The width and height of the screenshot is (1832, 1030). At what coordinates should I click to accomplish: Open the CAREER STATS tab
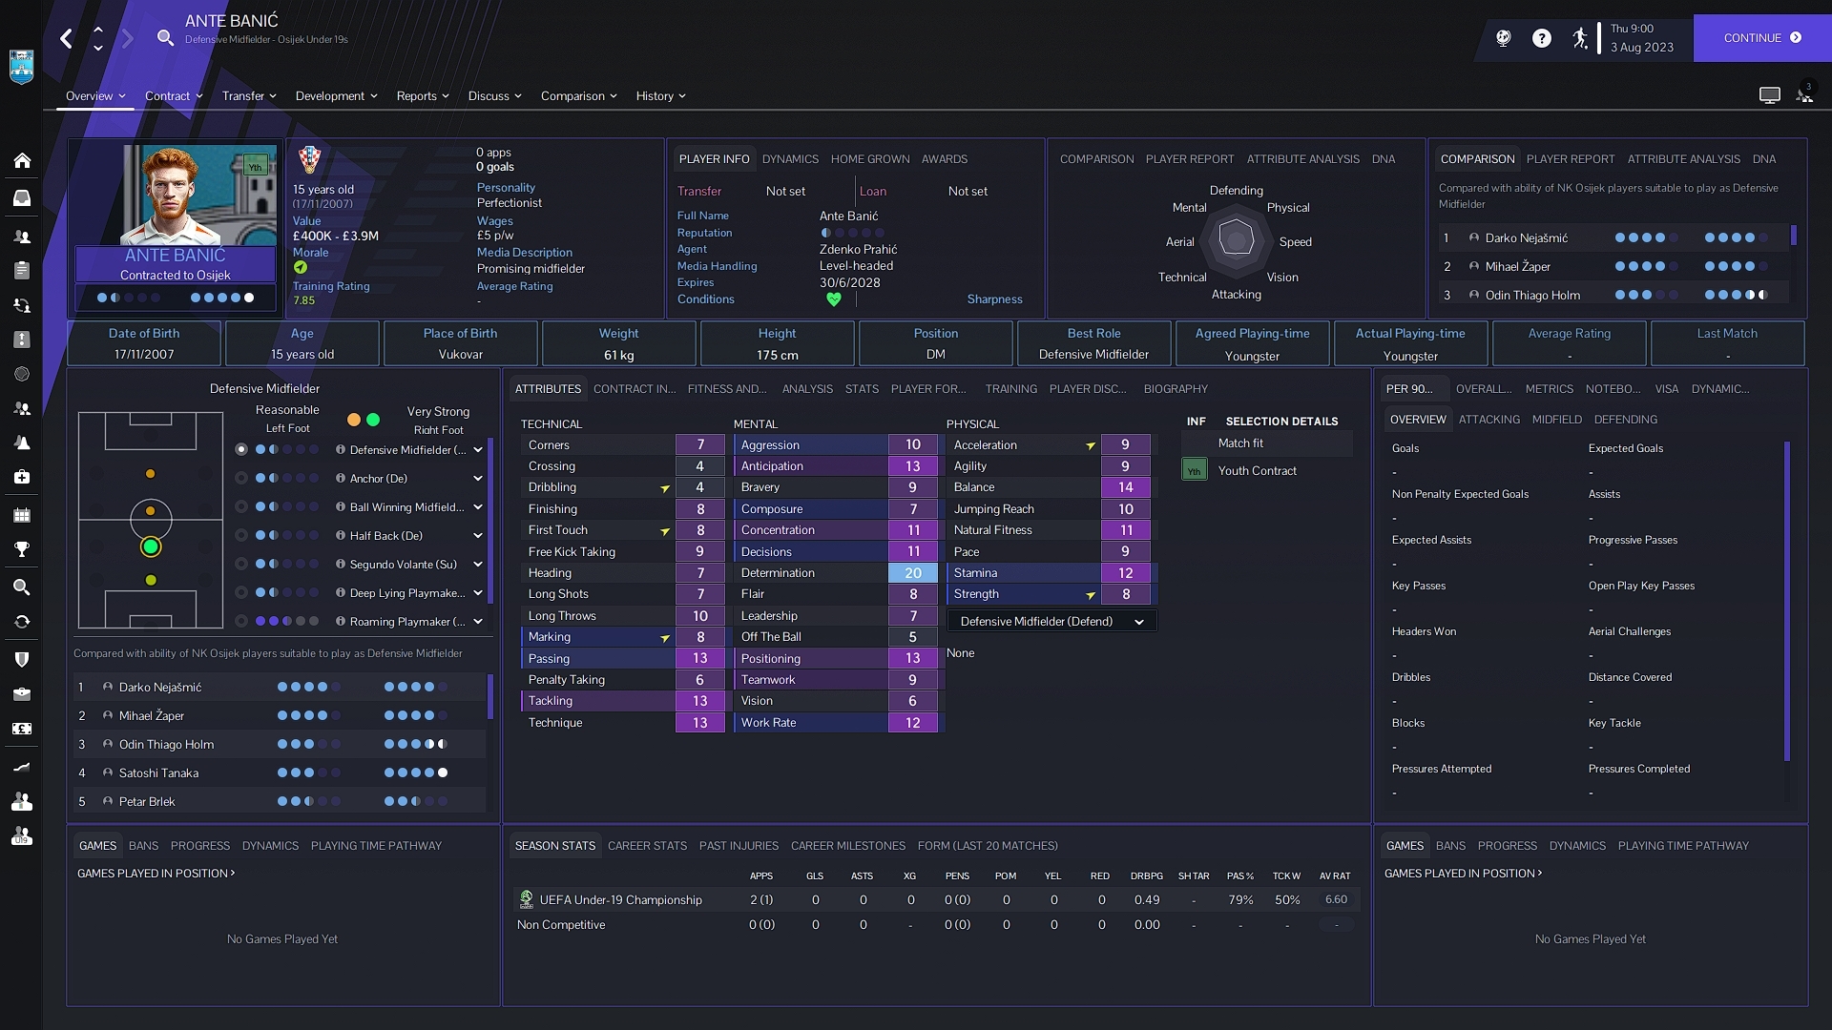(x=647, y=846)
